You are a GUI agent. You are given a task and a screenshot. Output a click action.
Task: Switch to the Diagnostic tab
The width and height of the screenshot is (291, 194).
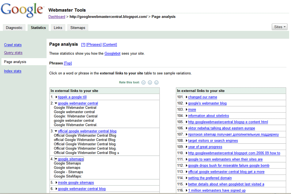coord(14,28)
